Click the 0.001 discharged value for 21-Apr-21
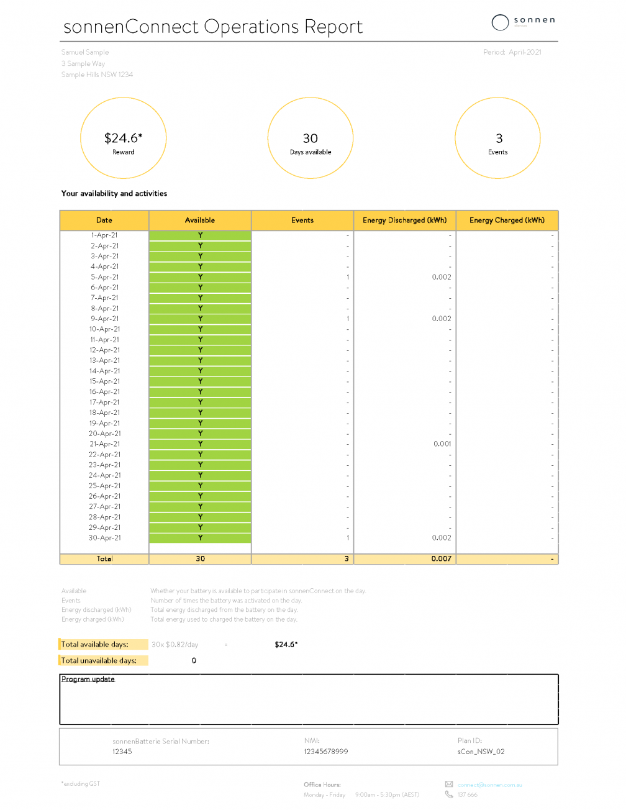The image size is (626, 810). 442,444
